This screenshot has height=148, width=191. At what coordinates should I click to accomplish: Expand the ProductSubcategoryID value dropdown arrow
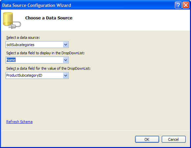click(65, 75)
